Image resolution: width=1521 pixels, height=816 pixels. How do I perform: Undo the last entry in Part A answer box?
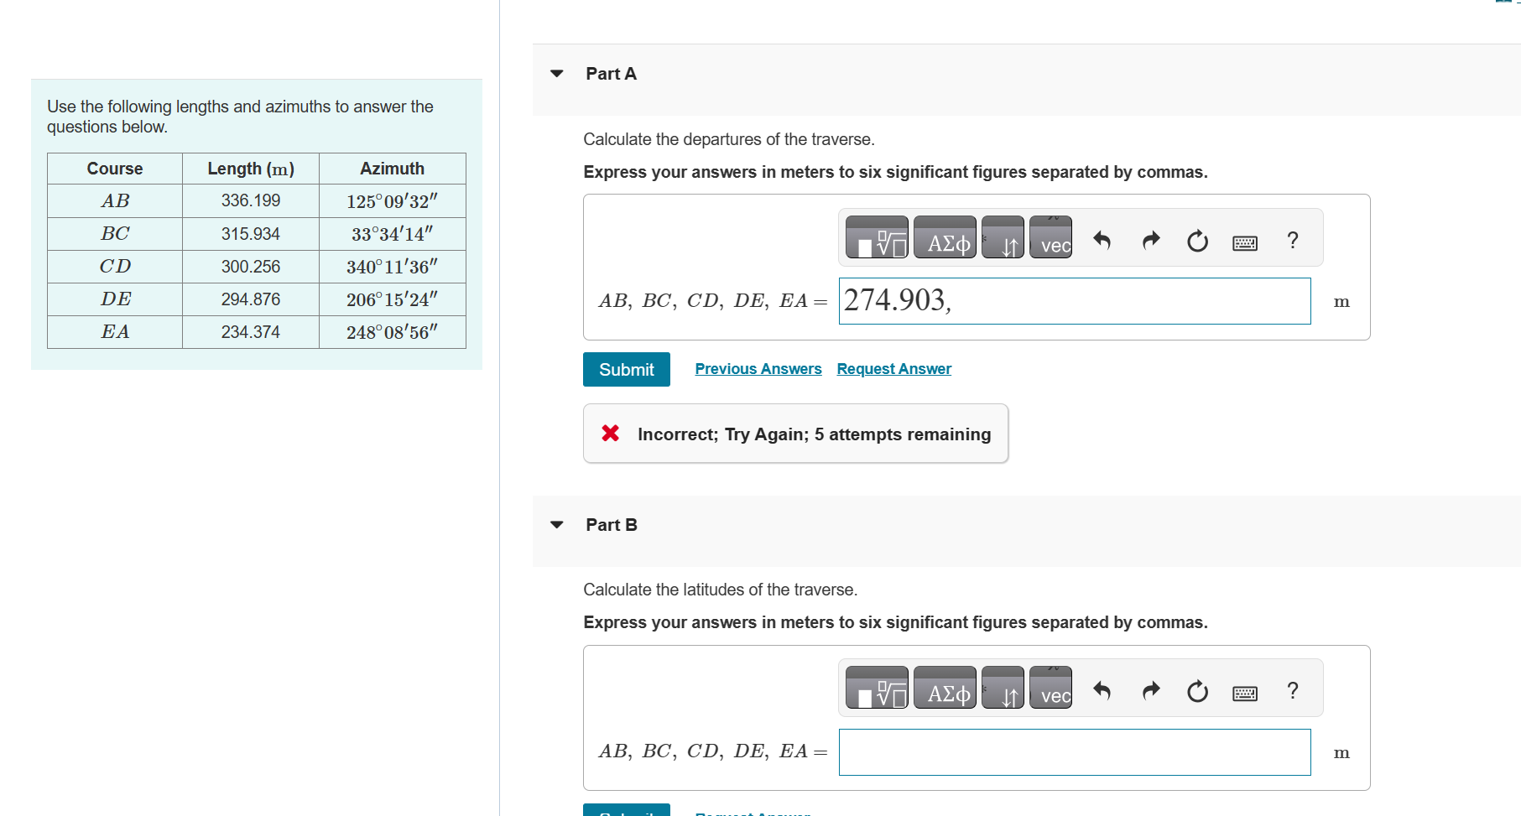pos(1102,240)
